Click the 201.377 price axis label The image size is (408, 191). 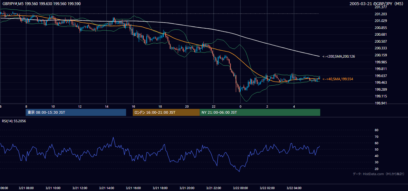(381, 7)
